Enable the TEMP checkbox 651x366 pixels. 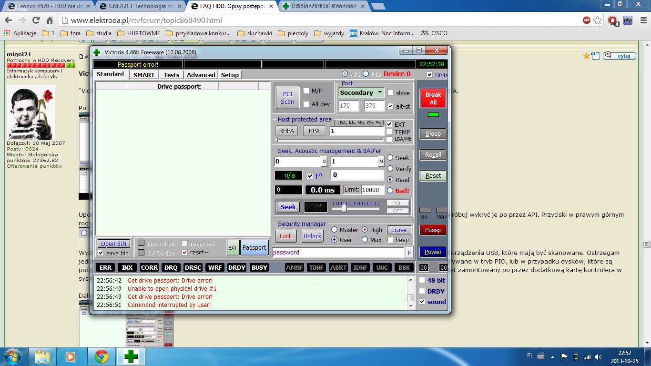click(389, 132)
